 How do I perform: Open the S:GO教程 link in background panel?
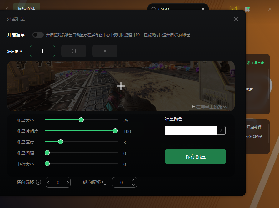[x=254, y=137]
